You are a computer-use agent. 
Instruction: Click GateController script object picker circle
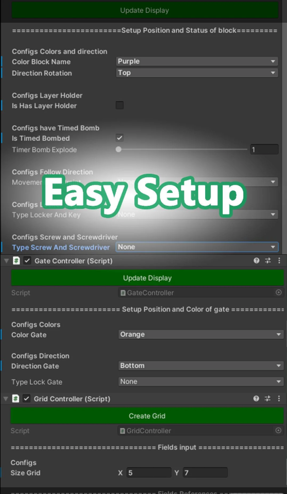click(x=278, y=293)
